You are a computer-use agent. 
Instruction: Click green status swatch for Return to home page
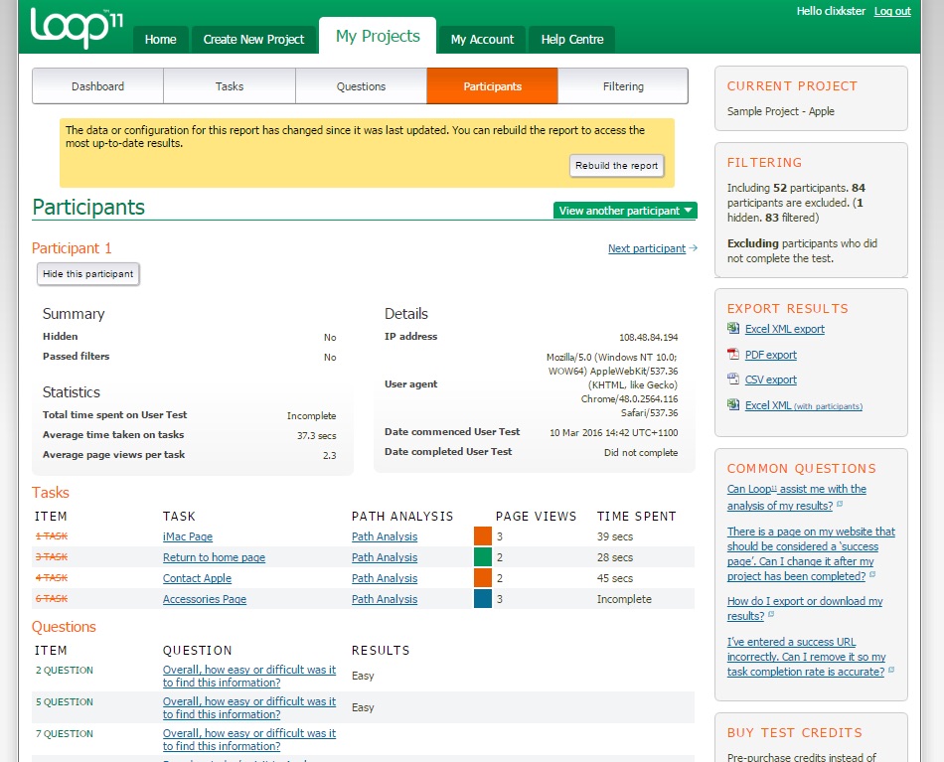click(483, 556)
